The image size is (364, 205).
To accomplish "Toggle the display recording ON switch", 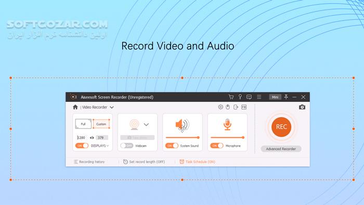I will (82, 146).
